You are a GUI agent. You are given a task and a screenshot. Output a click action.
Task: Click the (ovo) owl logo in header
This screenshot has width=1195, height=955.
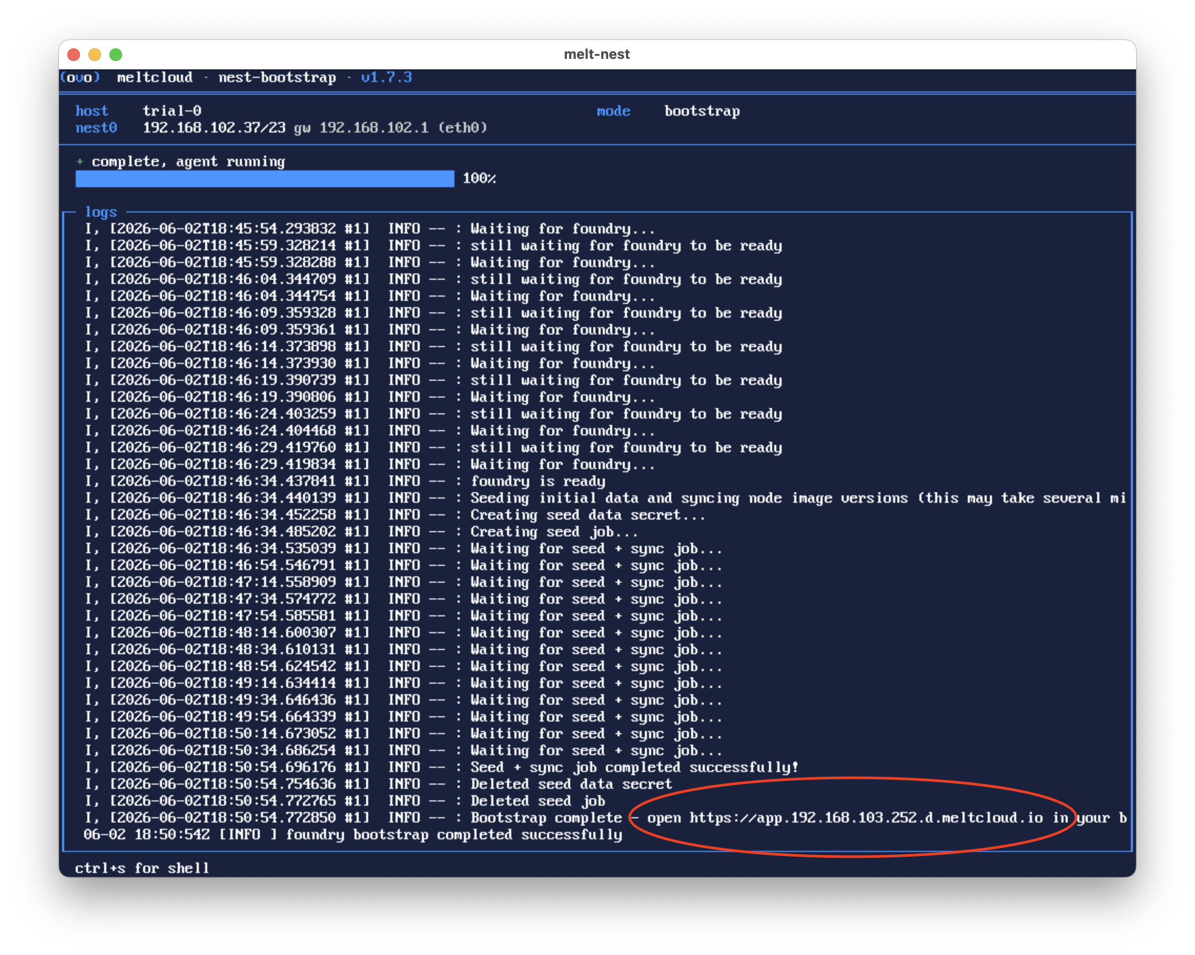[80, 77]
